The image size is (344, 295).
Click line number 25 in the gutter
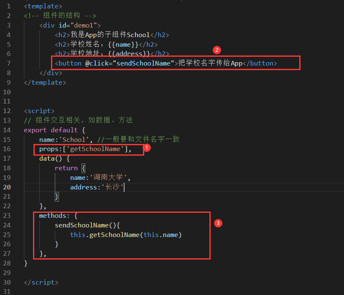coord(7,235)
